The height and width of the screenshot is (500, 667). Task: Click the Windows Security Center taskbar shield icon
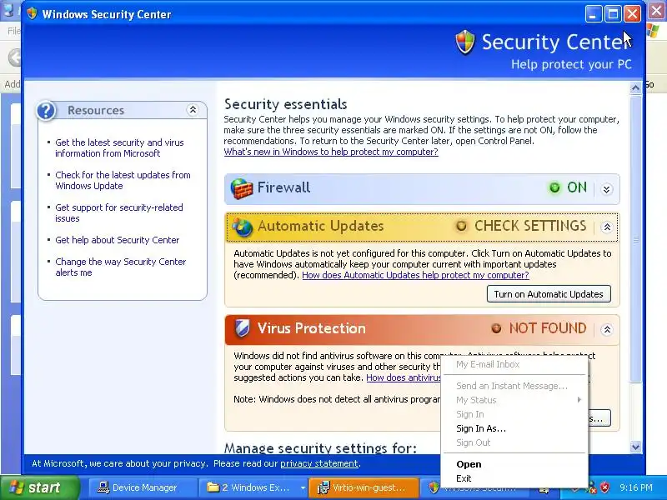tap(434, 487)
